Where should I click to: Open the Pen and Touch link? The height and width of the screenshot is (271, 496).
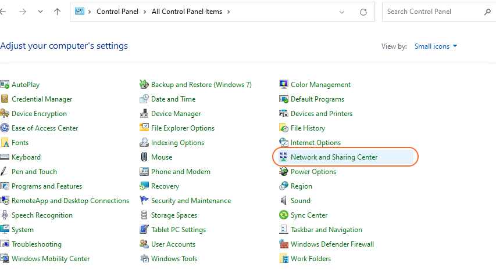click(x=34, y=172)
